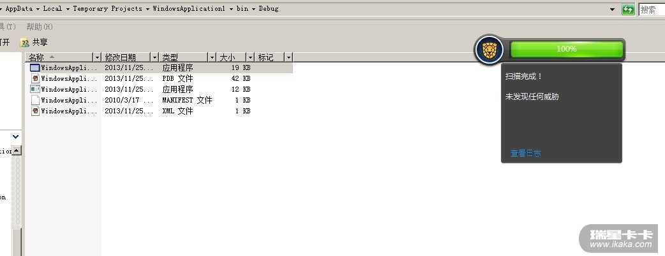The width and height of the screenshot is (665, 256).
Task: Expand the breadcrumb arrow after AppData
Action: click(x=38, y=9)
